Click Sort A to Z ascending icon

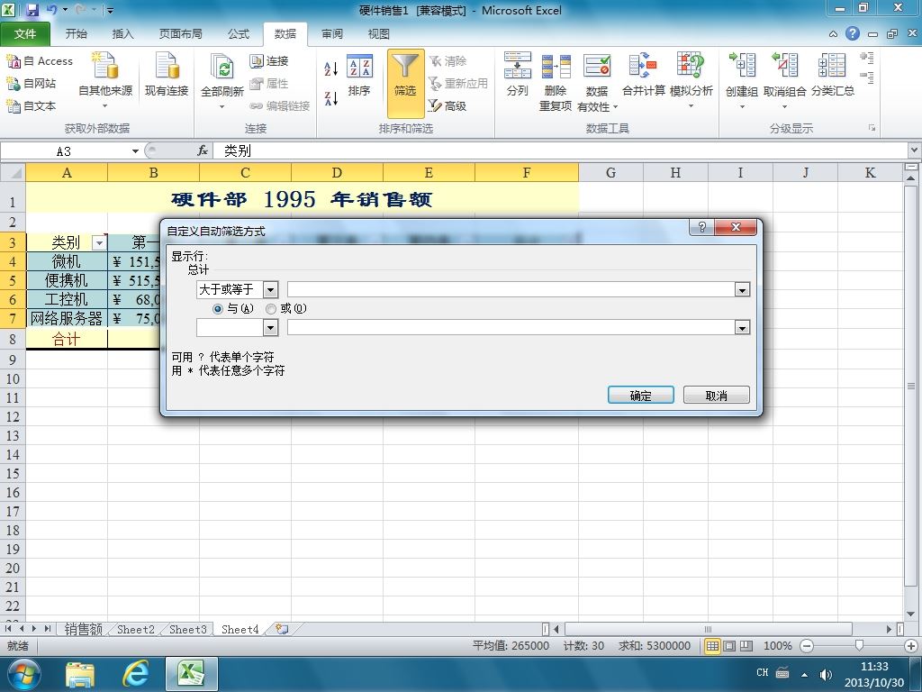(x=331, y=68)
